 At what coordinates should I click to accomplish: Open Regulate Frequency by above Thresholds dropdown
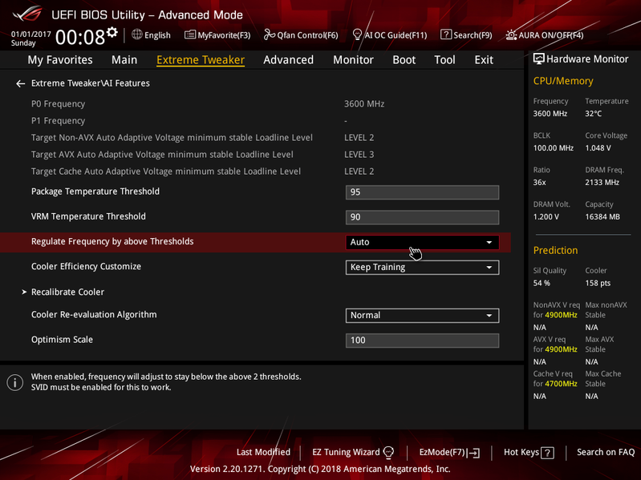(422, 242)
